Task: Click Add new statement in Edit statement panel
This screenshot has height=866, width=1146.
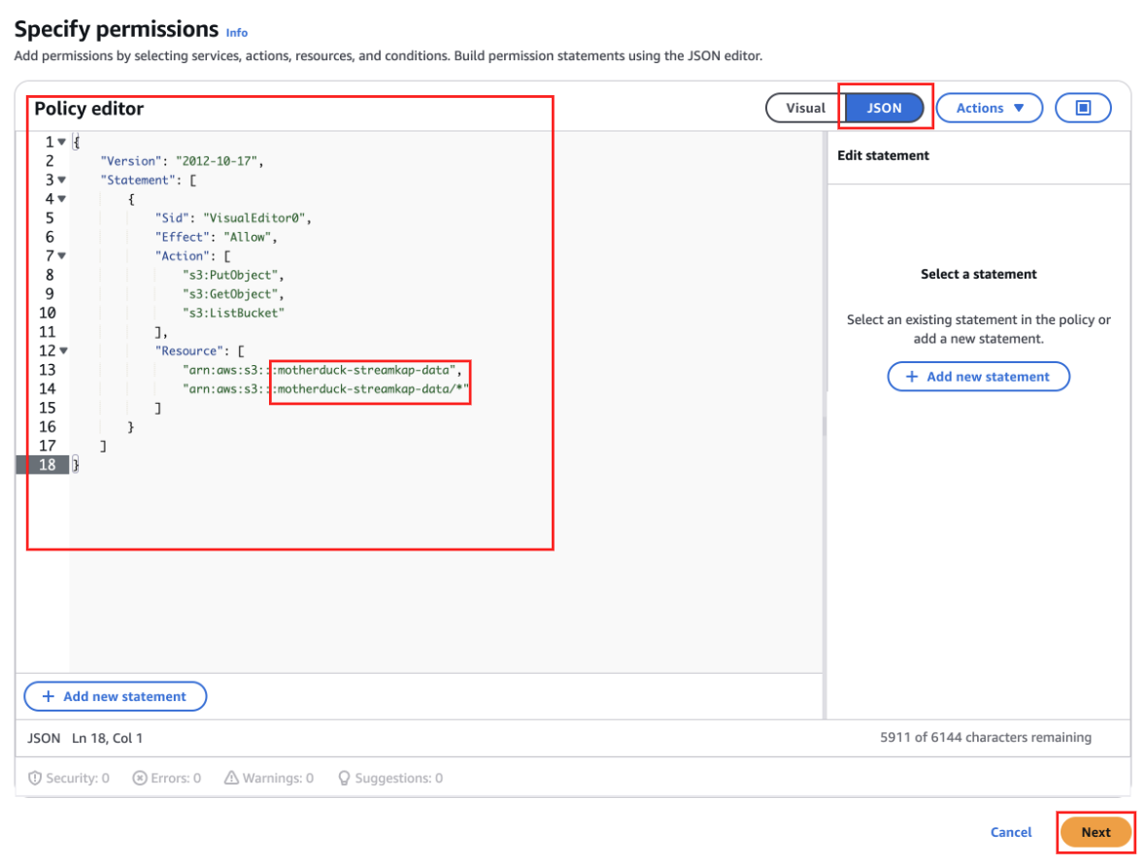Action: click(x=978, y=377)
